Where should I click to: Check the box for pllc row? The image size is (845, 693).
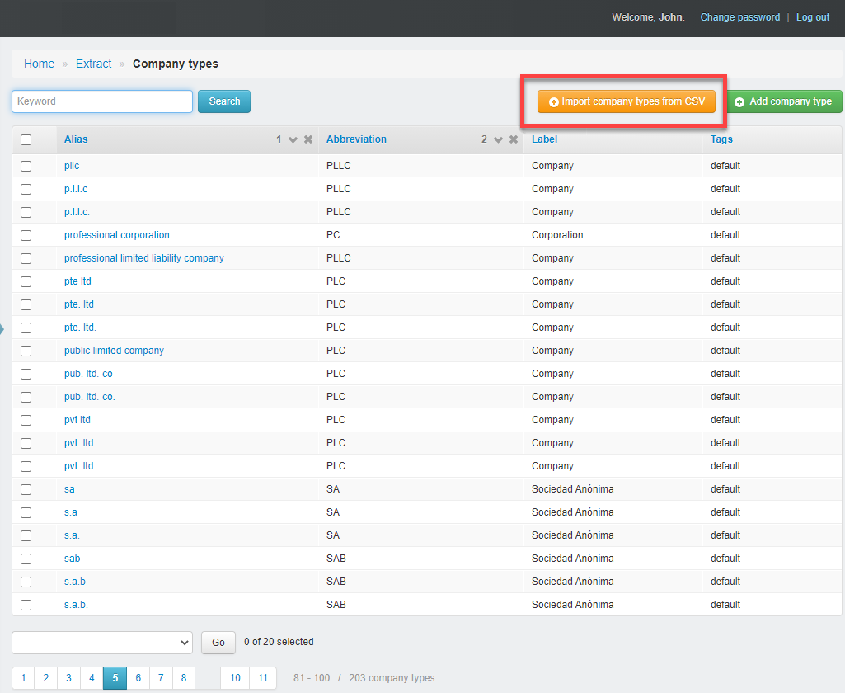(x=26, y=166)
